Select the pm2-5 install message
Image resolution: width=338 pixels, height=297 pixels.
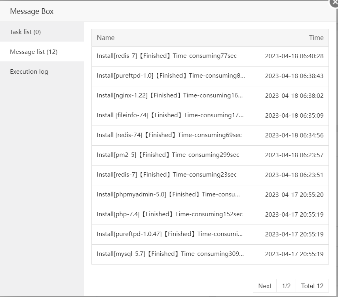coord(168,155)
